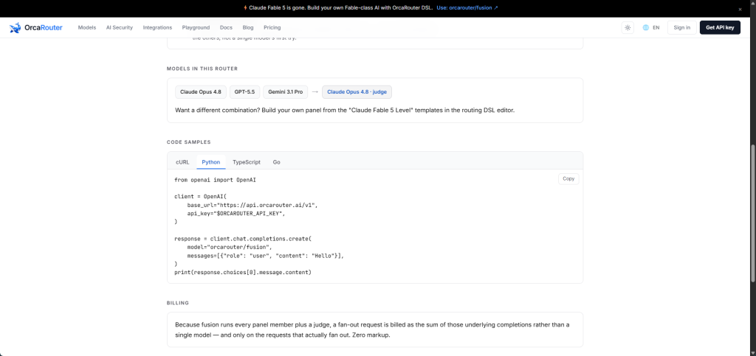
Task: Select the Python code tab
Action: tap(210, 162)
